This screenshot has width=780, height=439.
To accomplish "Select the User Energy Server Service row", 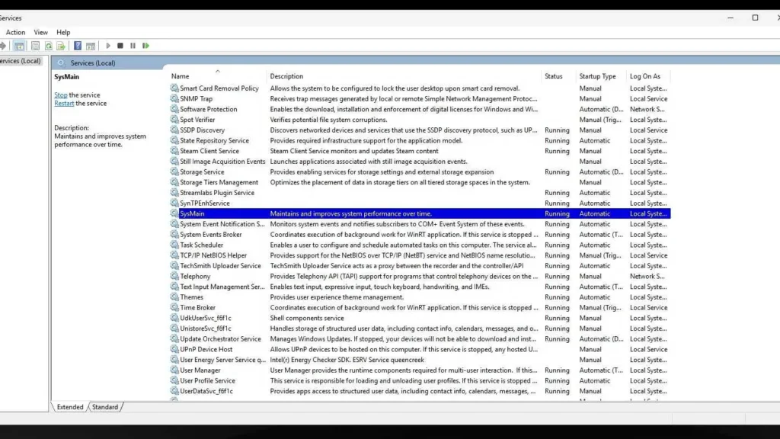I will [420, 360].
